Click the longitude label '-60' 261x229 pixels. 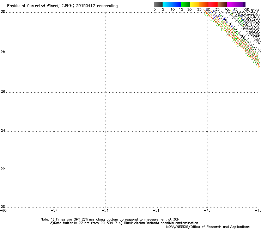(x=3, y=210)
